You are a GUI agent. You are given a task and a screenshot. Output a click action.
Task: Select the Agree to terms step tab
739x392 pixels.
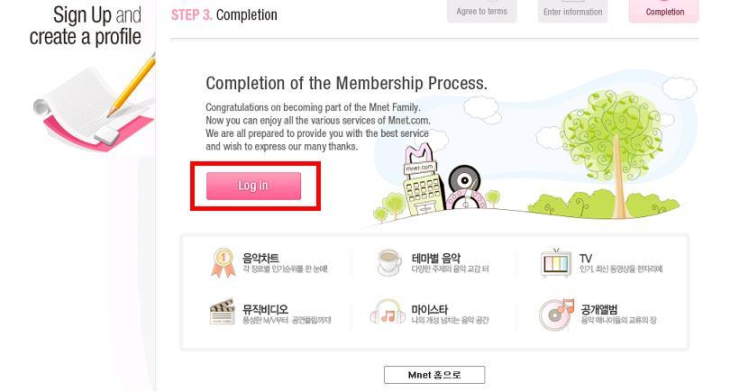[482, 10]
